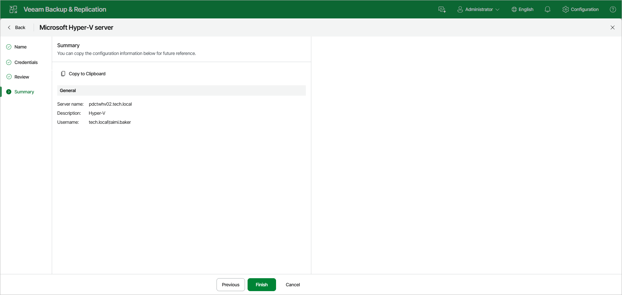Open help with the question mark icon
This screenshot has height=295, width=622.
point(613,9)
